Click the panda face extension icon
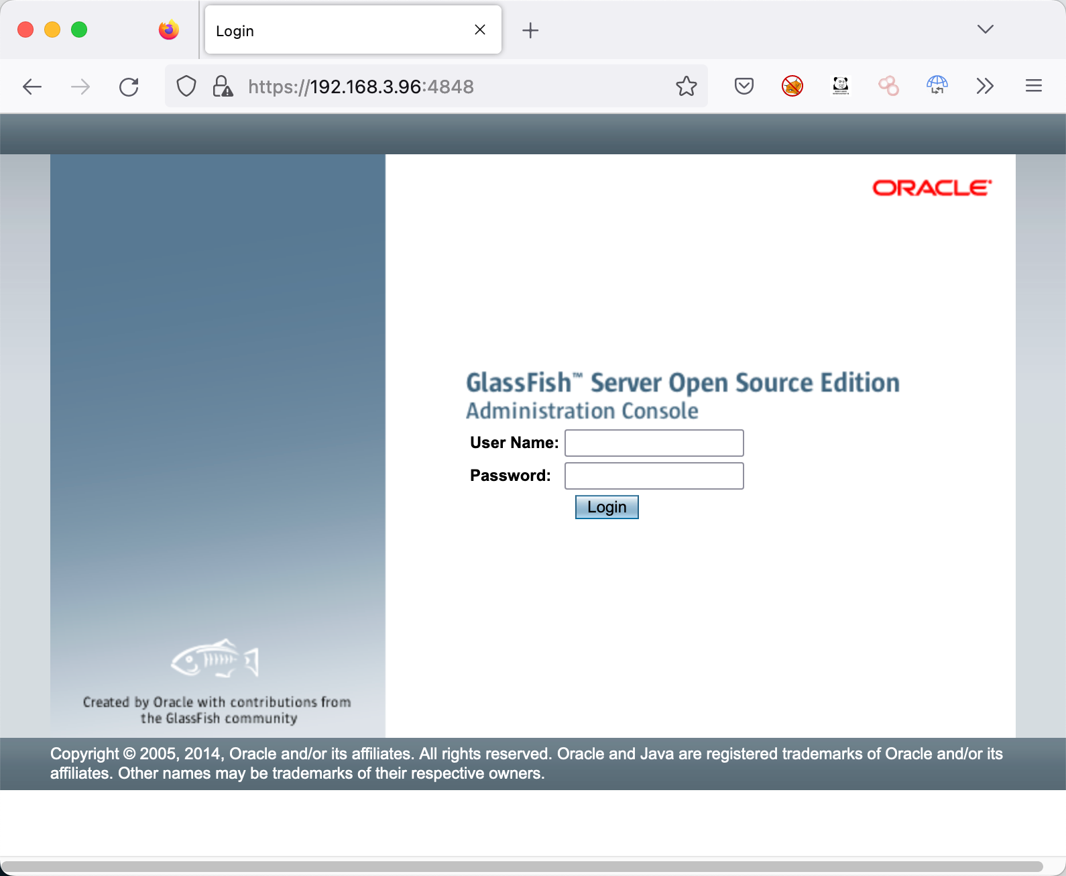 (x=840, y=87)
